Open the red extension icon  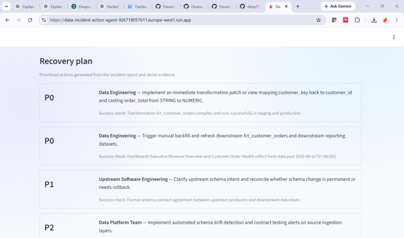tap(345, 20)
